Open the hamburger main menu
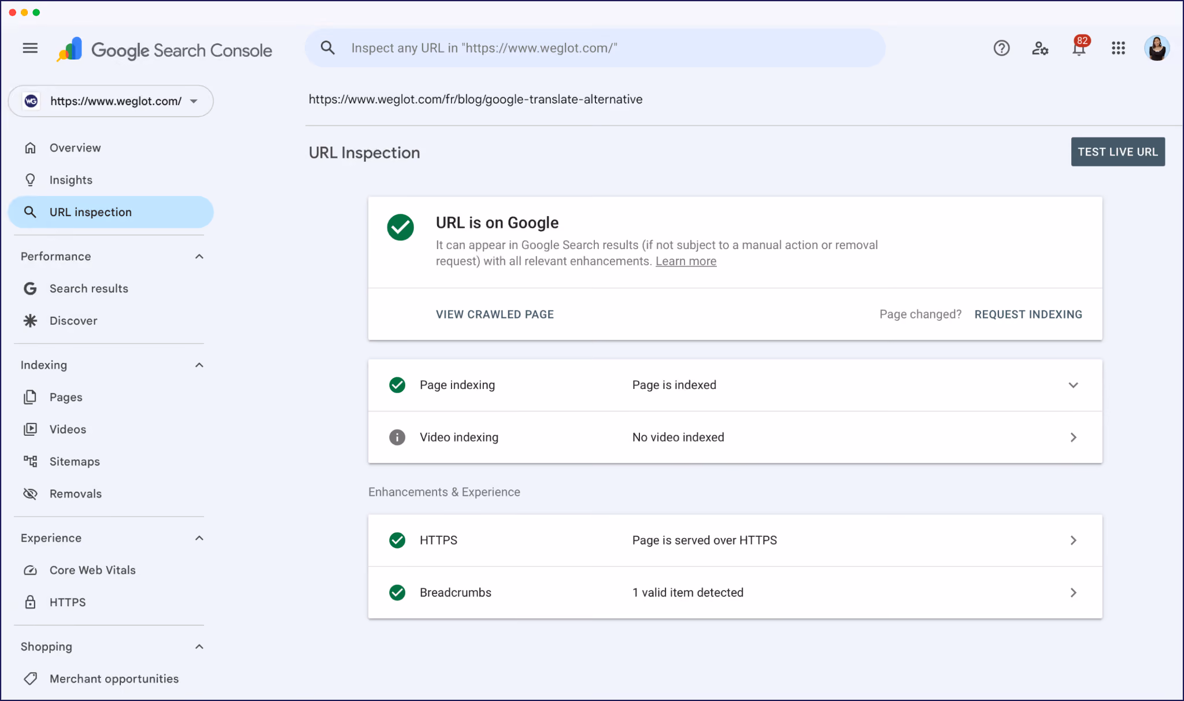The image size is (1184, 701). [30, 49]
